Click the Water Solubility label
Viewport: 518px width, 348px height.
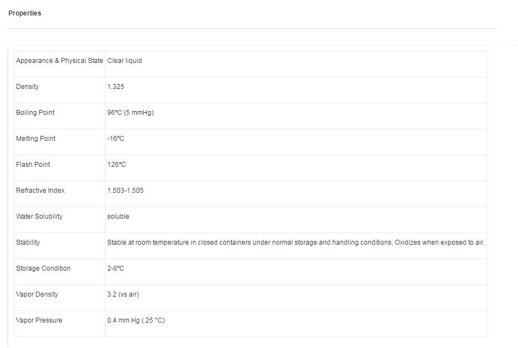click(x=39, y=217)
